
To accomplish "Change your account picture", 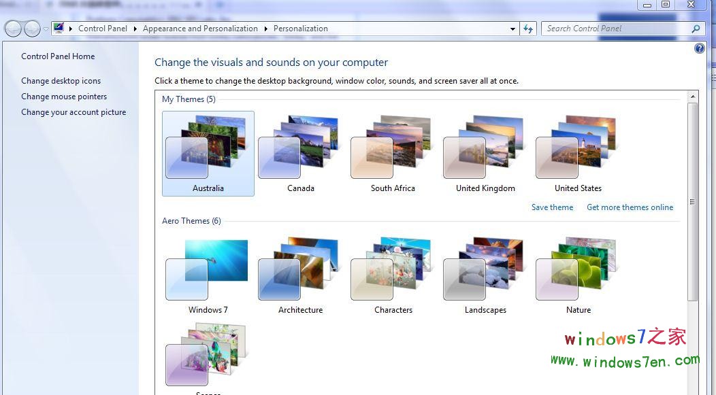I will coord(74,111).
